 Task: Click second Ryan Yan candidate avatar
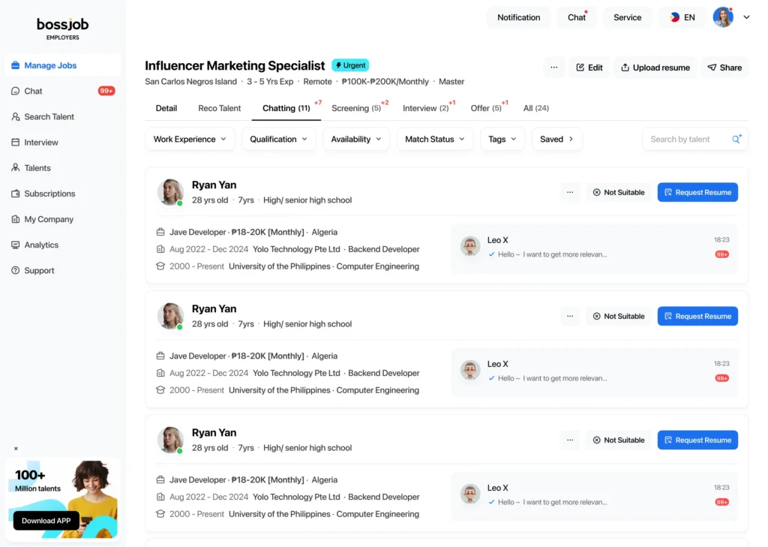[170, 316]
